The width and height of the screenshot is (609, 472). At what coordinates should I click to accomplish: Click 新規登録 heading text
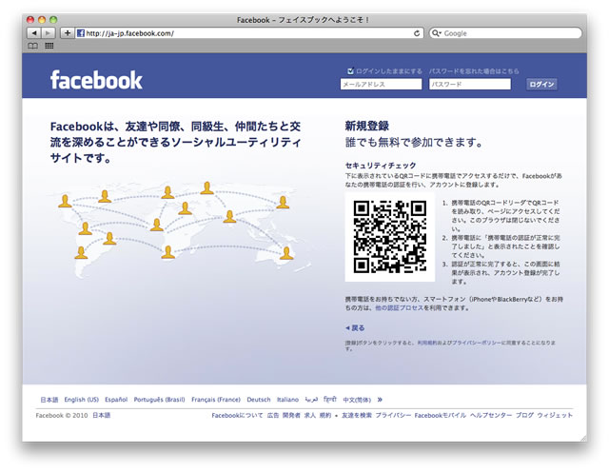(x=367, y=126)
